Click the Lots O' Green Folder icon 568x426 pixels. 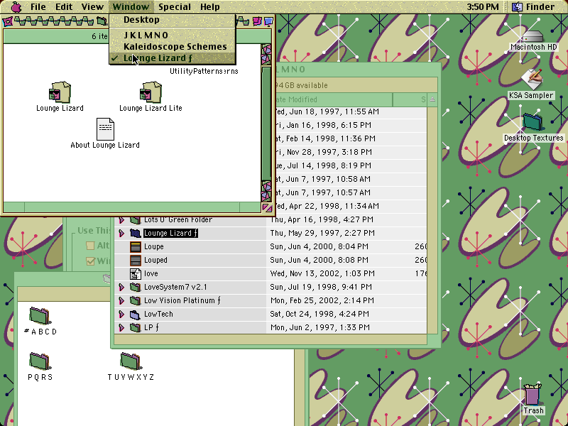coord(135,220)
